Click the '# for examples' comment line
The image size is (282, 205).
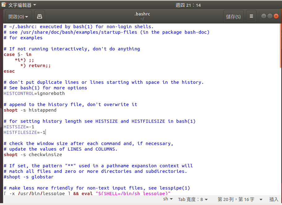coord(23,38)
